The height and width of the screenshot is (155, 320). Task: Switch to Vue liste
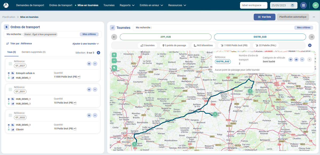[x=264, y=17]
